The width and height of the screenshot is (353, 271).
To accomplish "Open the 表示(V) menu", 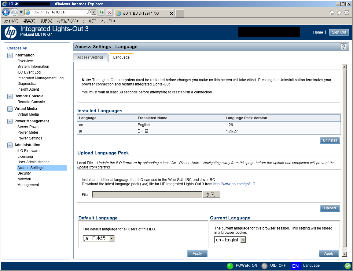I will [46, 21].
